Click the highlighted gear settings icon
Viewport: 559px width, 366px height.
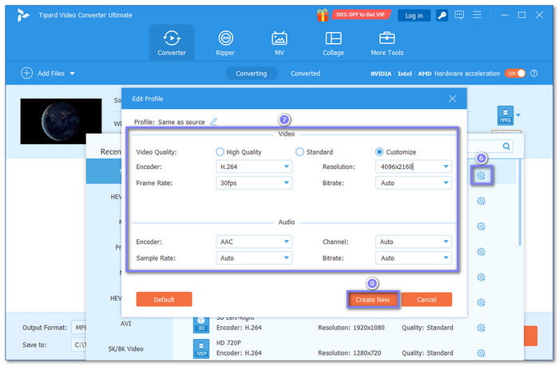click(480, 175)
